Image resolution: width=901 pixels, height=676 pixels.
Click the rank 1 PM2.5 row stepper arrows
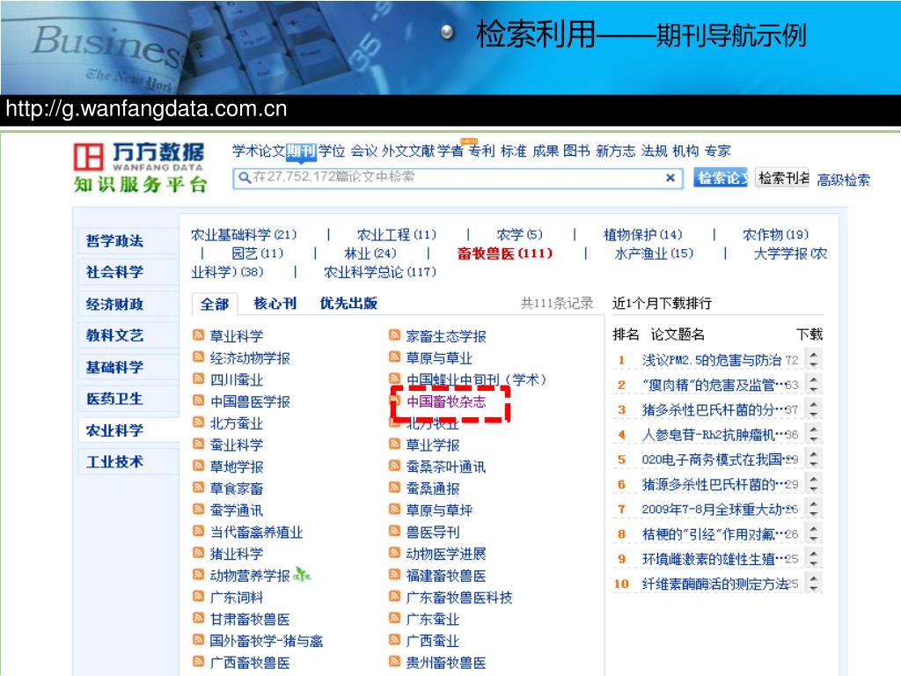813,360
